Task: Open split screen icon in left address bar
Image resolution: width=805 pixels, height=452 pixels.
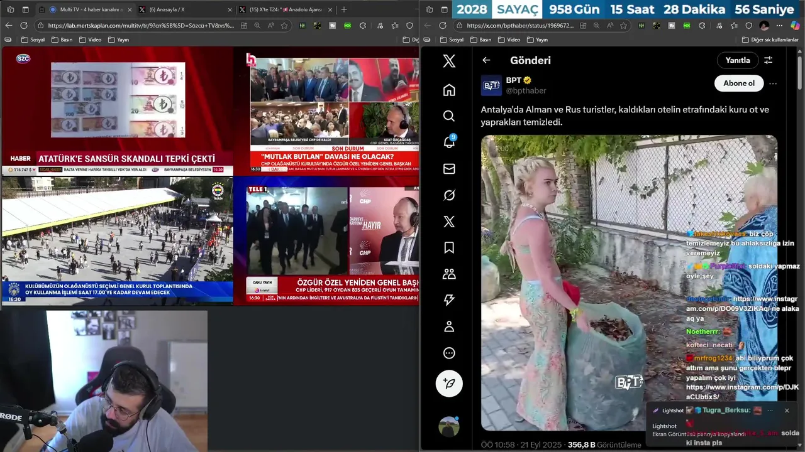Action: pos(243,26)
